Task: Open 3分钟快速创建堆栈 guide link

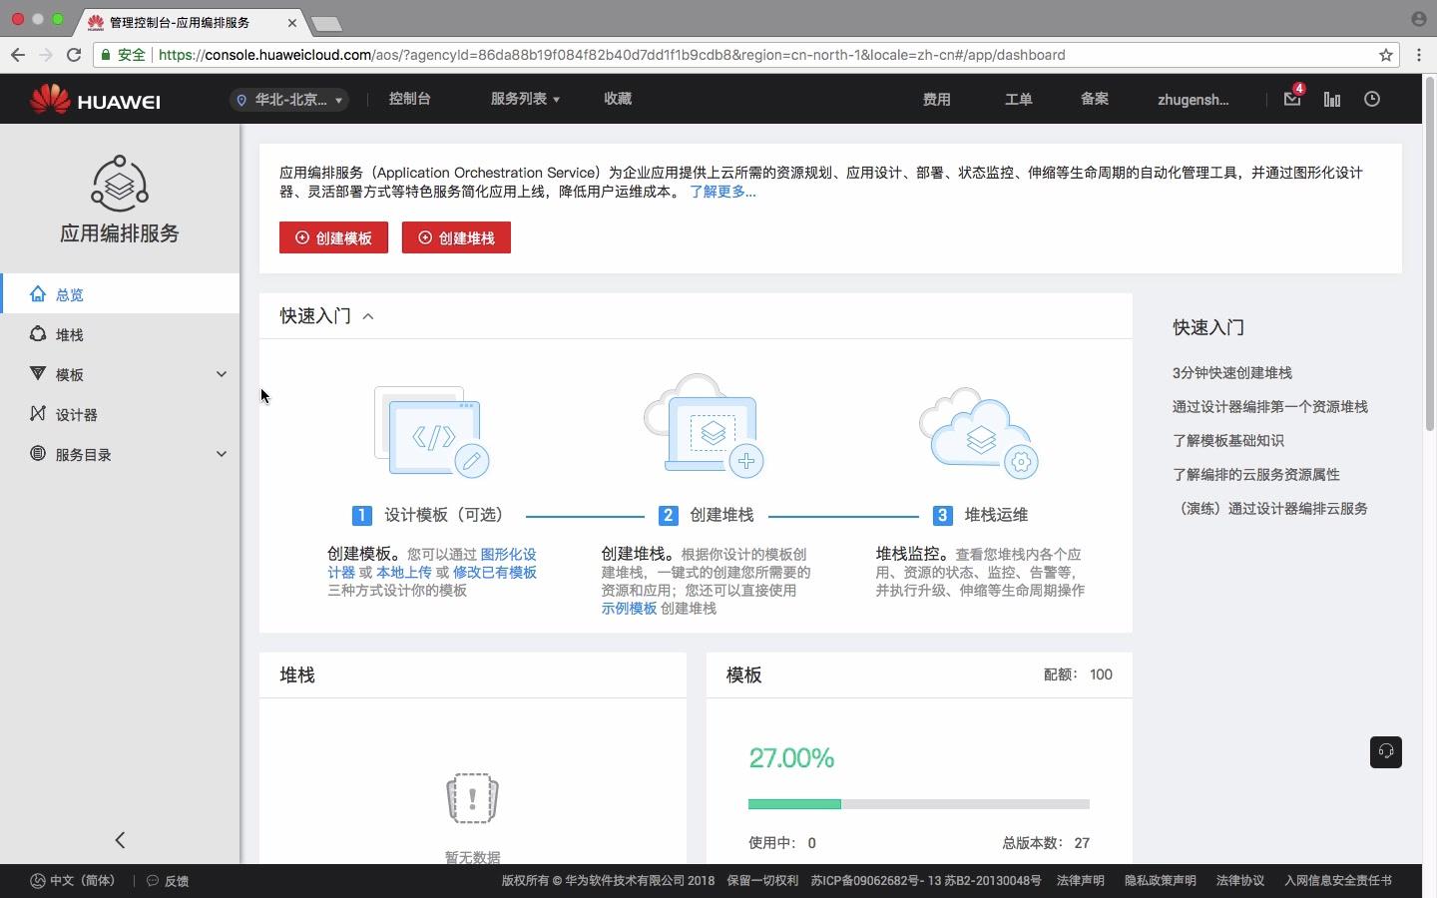Action: 1232,372
